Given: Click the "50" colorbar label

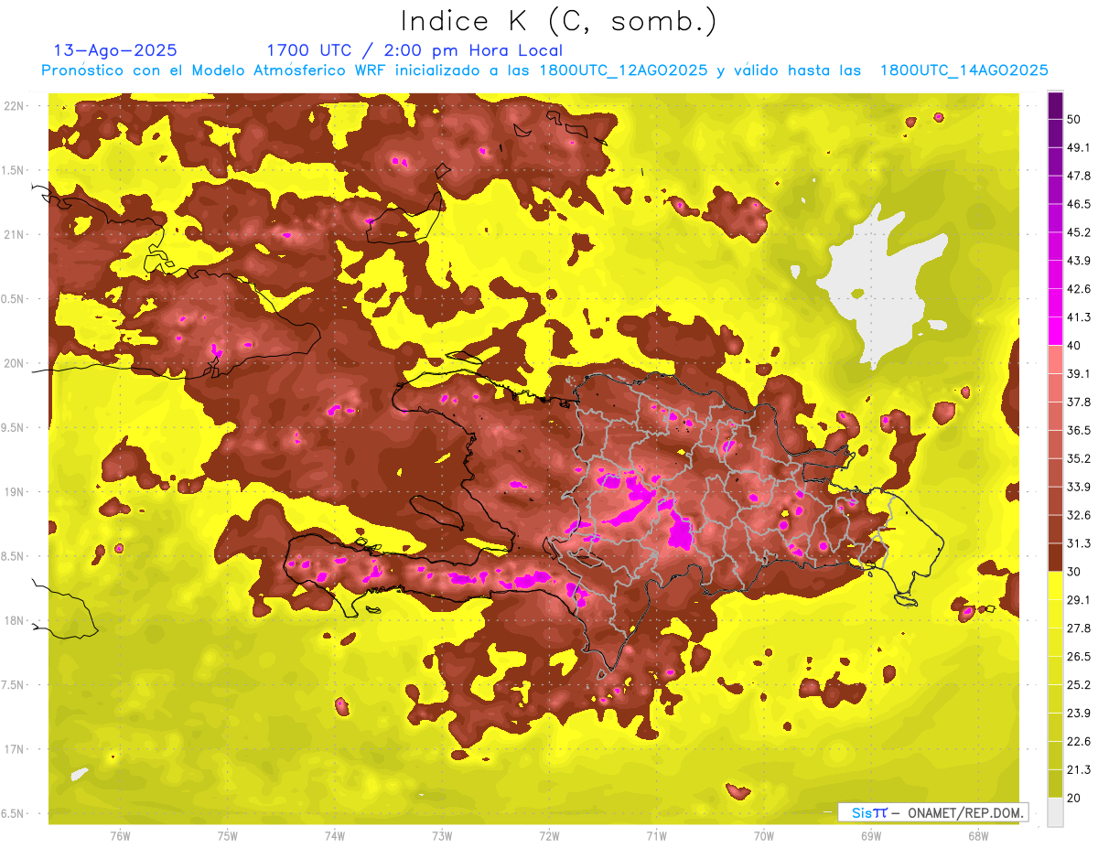Looking at the screenshot, I should point(1075,120).
